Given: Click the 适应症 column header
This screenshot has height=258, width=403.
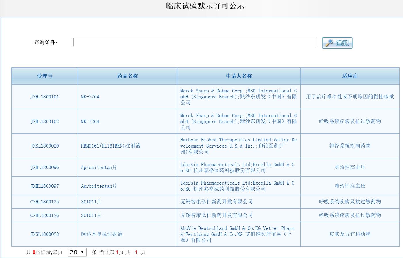Looking at the screenshot, I should pos(350,76).
